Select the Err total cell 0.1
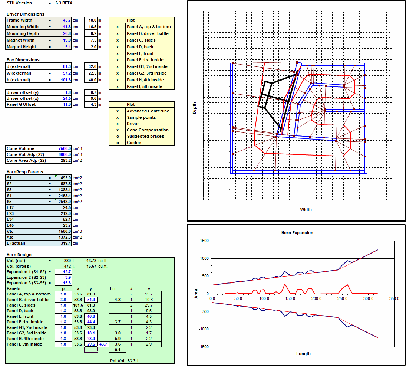The image size is (406, 366). (118, 350)
